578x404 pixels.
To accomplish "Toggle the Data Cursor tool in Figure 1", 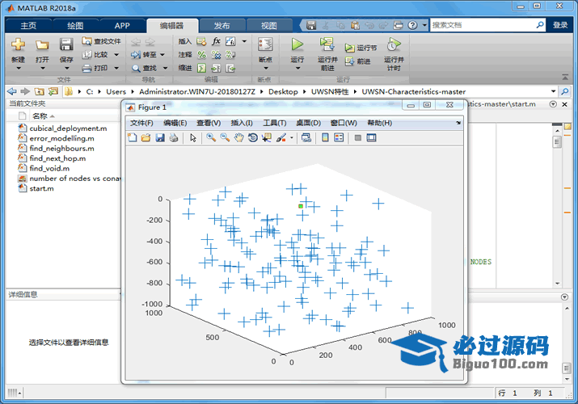I will coord(267,137).
